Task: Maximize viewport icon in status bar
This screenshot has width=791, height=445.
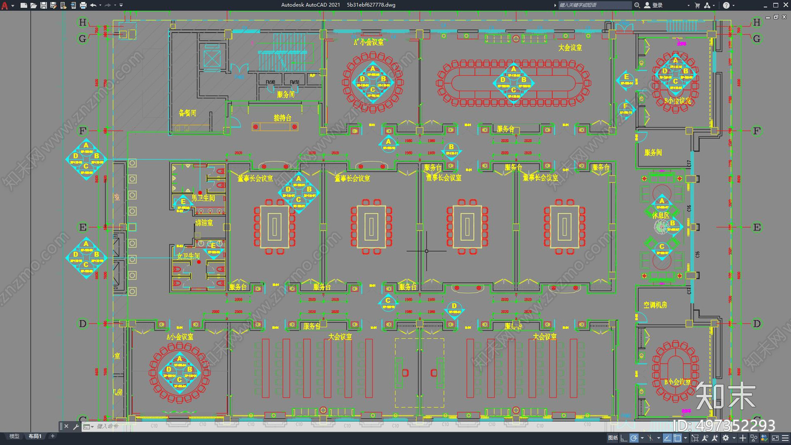Action: [x=695, y=438]
